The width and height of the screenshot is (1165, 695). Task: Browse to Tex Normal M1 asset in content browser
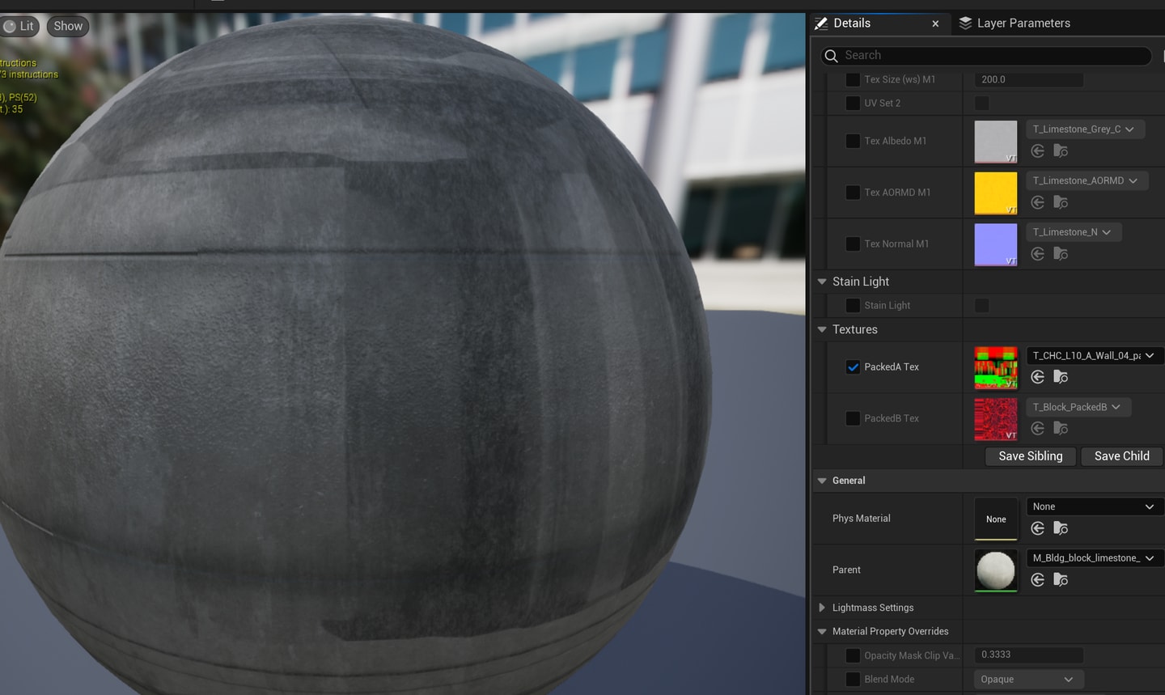coord(1061,254)
